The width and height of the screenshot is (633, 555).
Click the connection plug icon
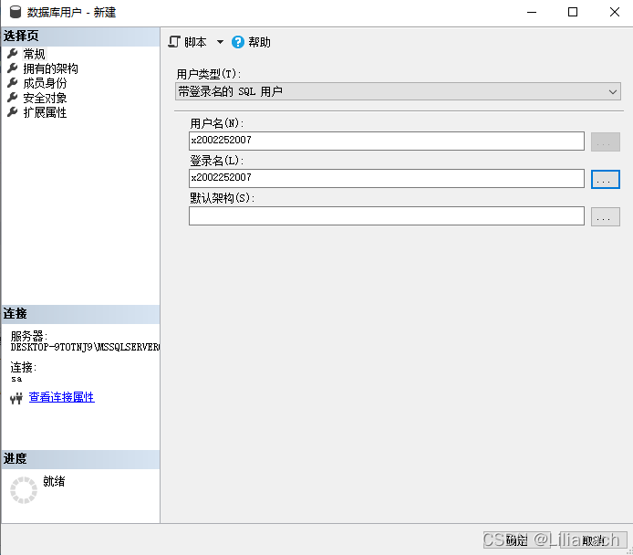(x=16, y=399)
